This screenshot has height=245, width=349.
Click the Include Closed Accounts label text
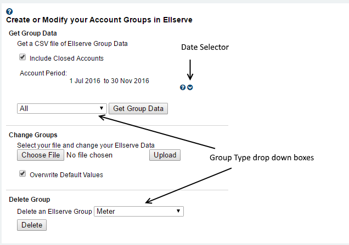[66, 58]
